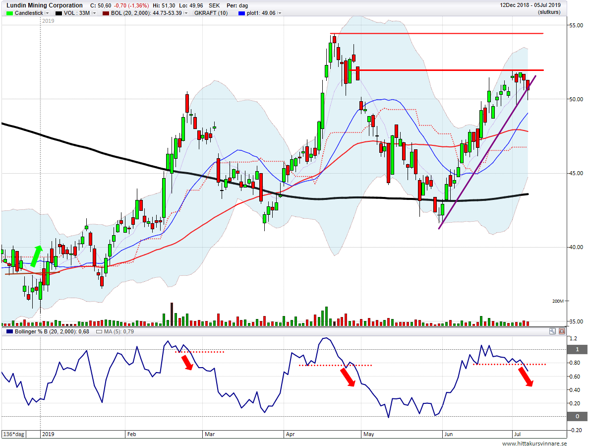Click the blue plot1 color swatch
The height and width of the screenshot is (446, 589).
click(x=241, y=13)
